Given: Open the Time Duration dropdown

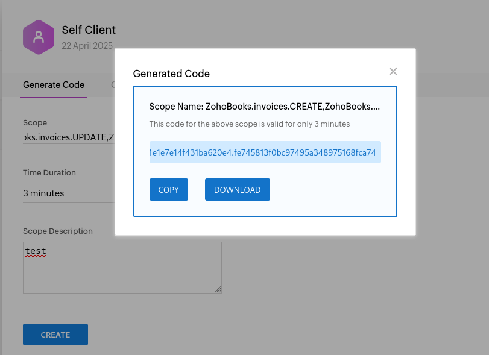Looking at the screenshot, I should click(69, 193).
